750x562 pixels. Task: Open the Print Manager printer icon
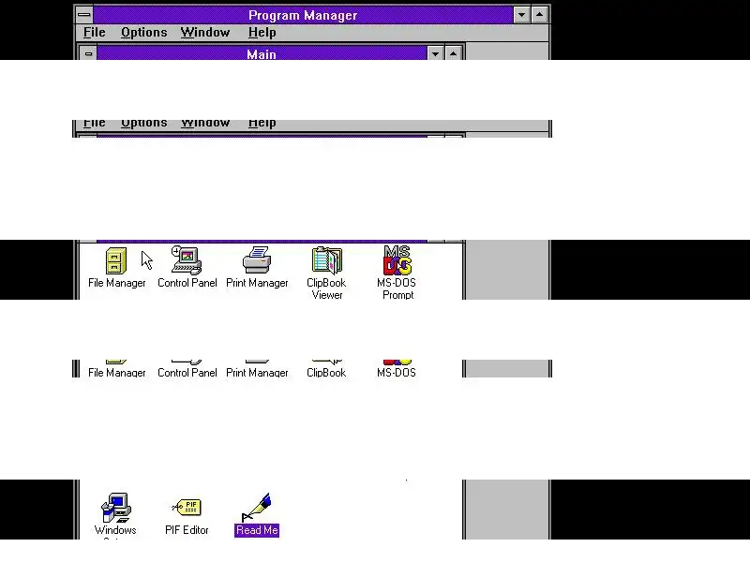click(257, 260)
